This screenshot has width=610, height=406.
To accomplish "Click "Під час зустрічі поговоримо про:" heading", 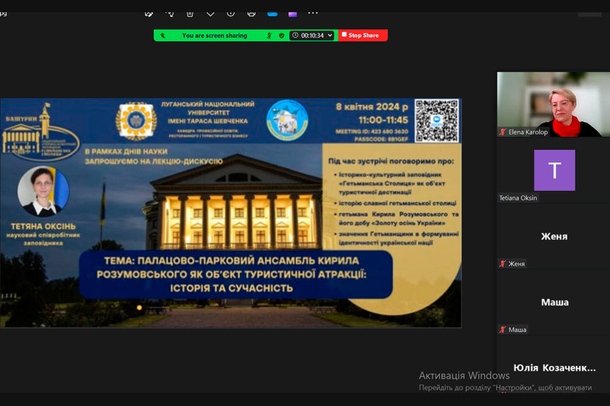I will coord(390,161).
